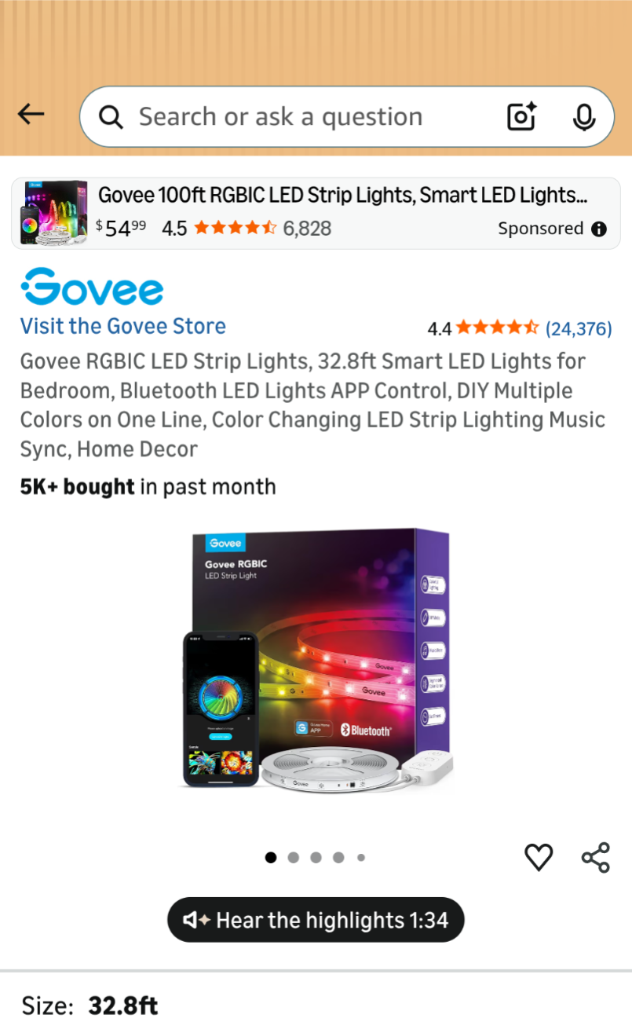
Task: Select the fourth image carousel dot
Action: click(338, 858)
